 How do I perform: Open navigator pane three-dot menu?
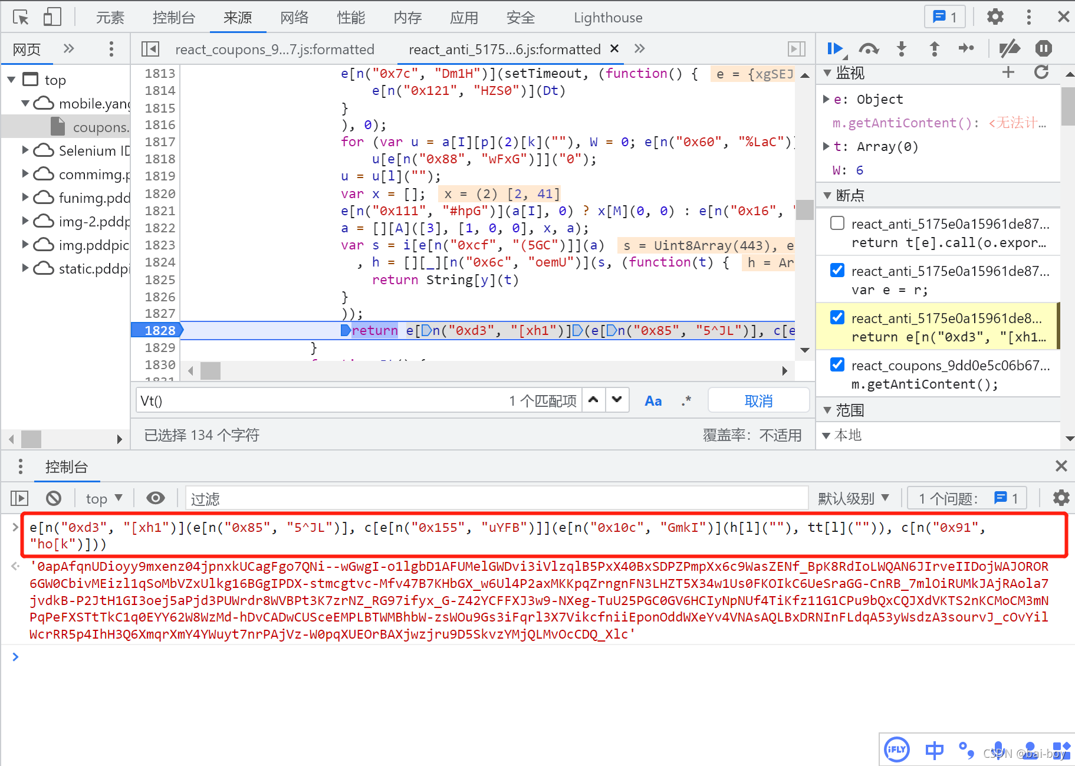[x=111, y=49]
